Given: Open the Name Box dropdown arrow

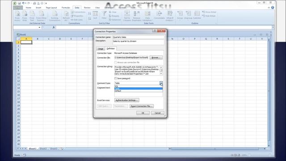Looking at the screenshot, I should [39, 27].
